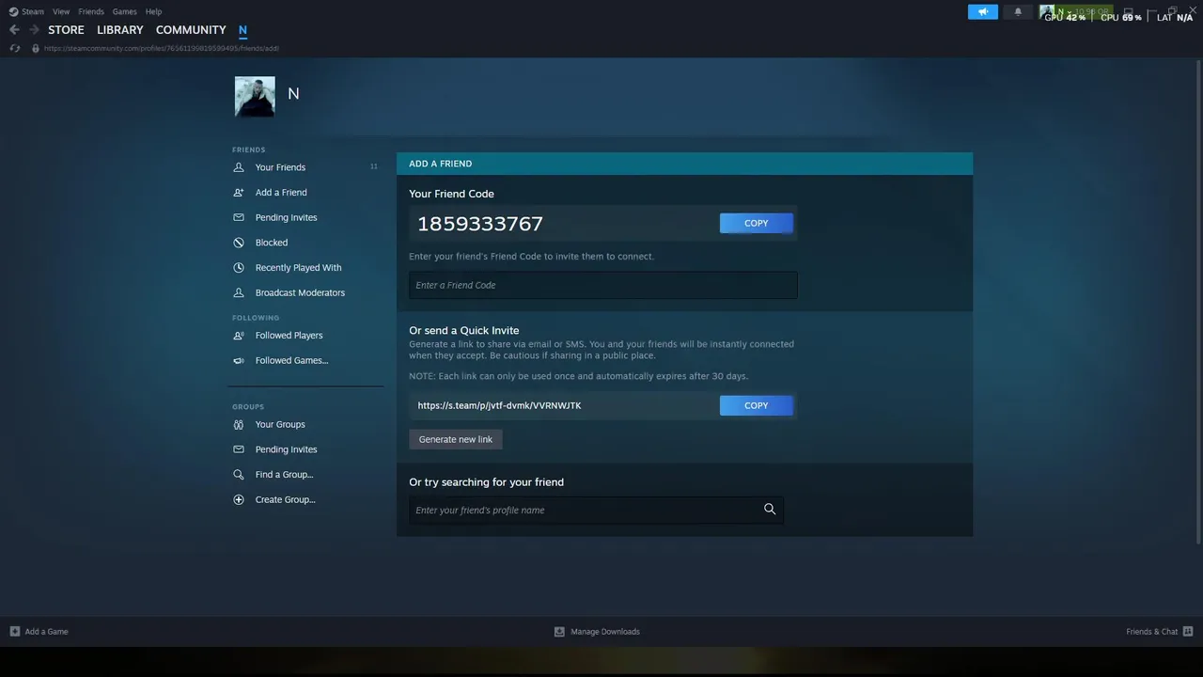Viewport: 1203px width, 677px height.
Task: Switch to the COMMUNITY tab
Action: [191, 30]
